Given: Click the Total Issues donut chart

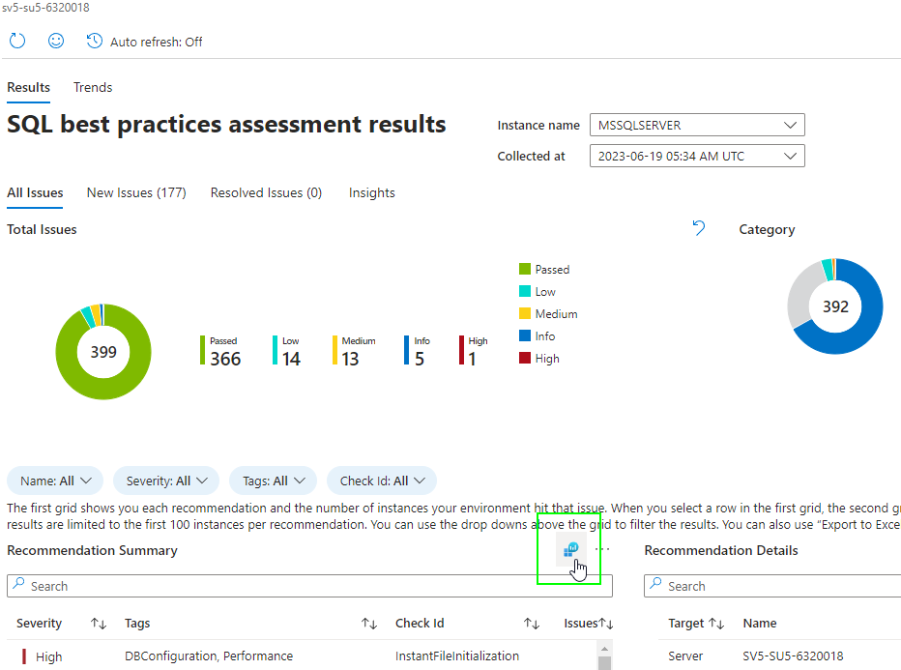Looking at the screenshot, I should (103, 352).
